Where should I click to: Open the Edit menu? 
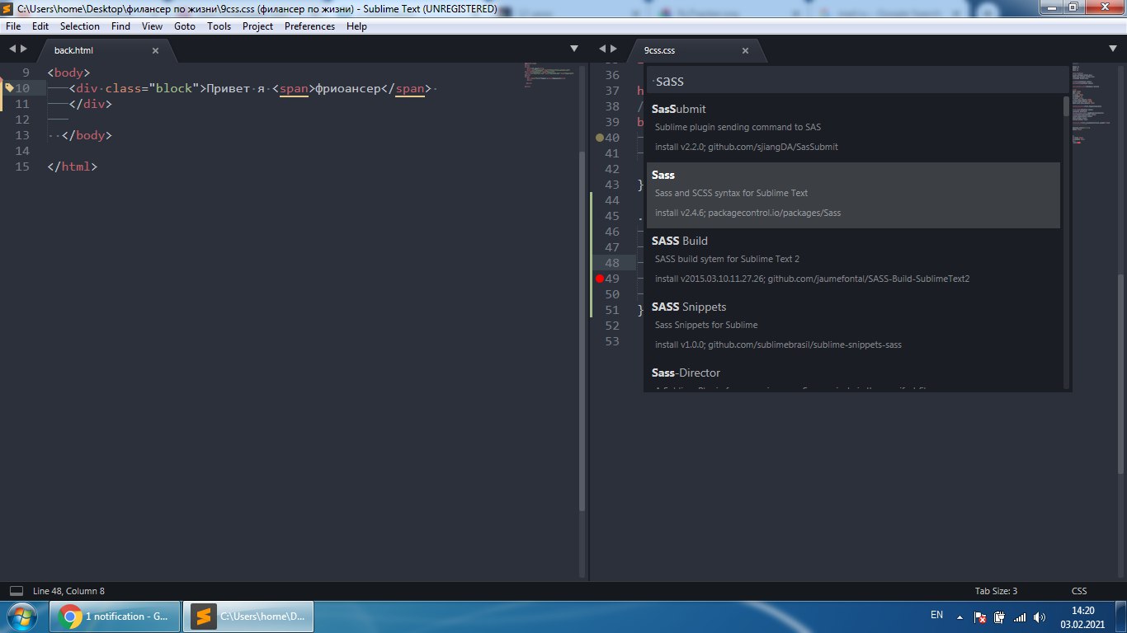pyautogui.click(x=40, y=26)
